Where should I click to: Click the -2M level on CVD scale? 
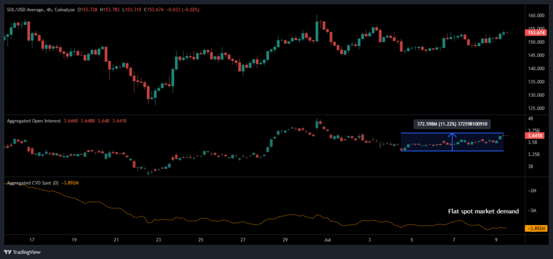pyautogui.click(x=531, y=191)
